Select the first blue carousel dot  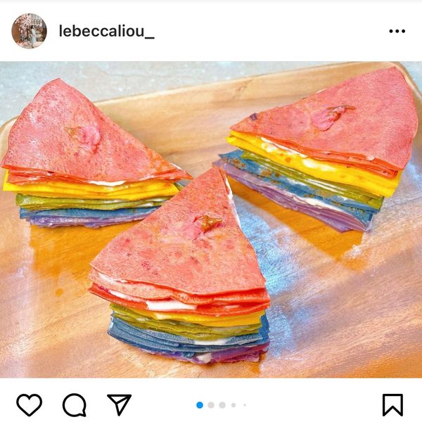(200, 405)
